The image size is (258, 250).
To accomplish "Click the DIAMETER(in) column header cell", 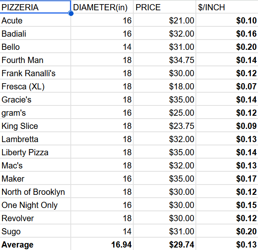I will coord(102,7).
